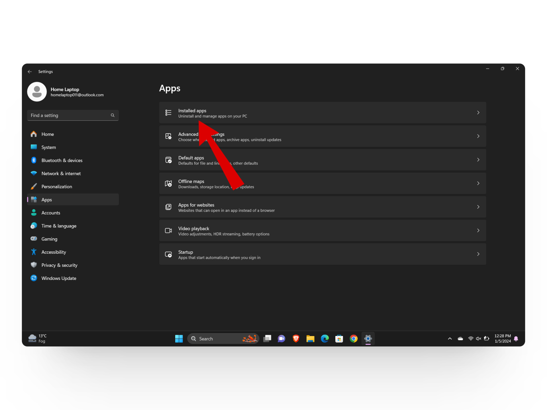Click the muted volume tray icon

pos(479,339)
